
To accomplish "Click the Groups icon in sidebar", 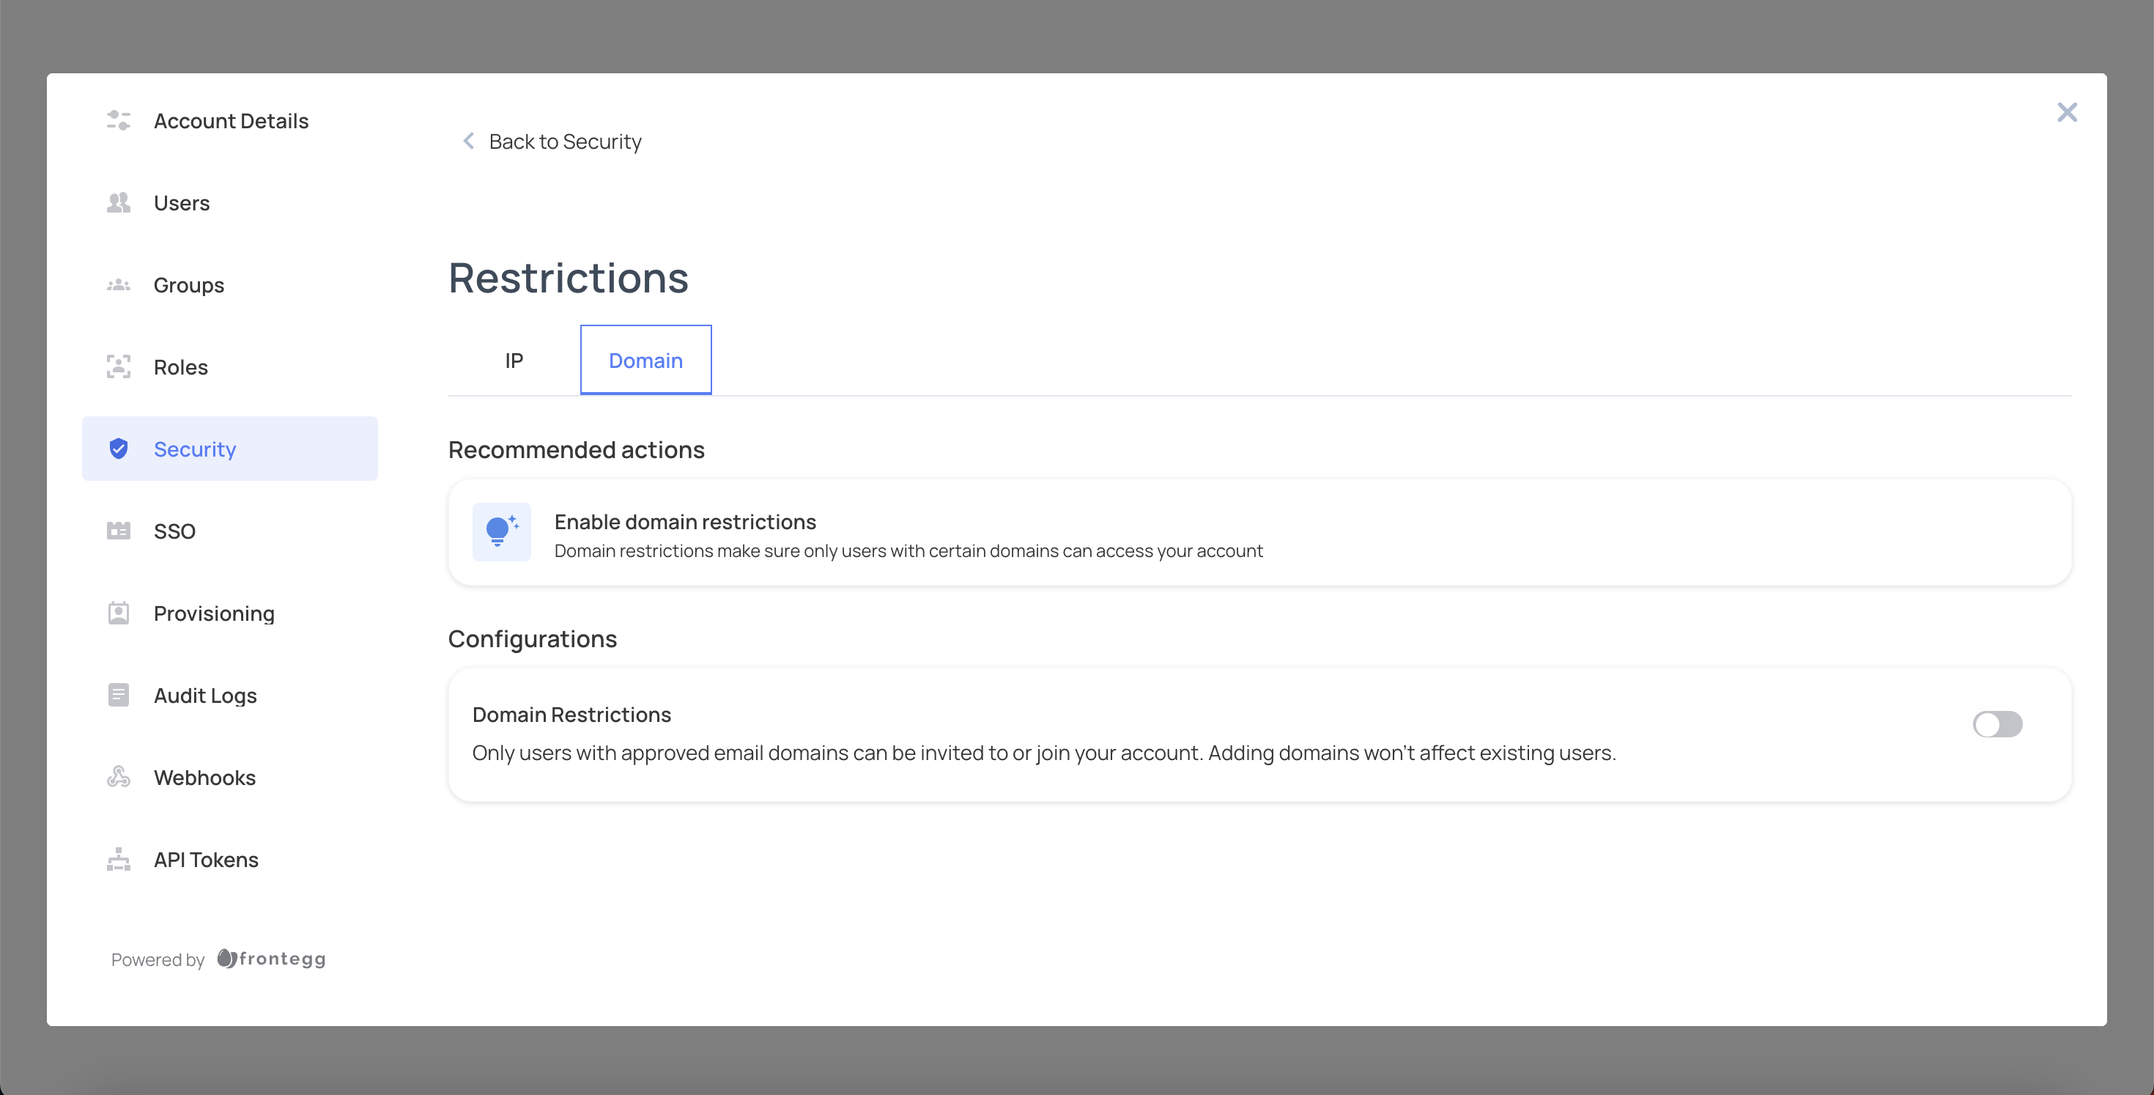I will [120, 285].
